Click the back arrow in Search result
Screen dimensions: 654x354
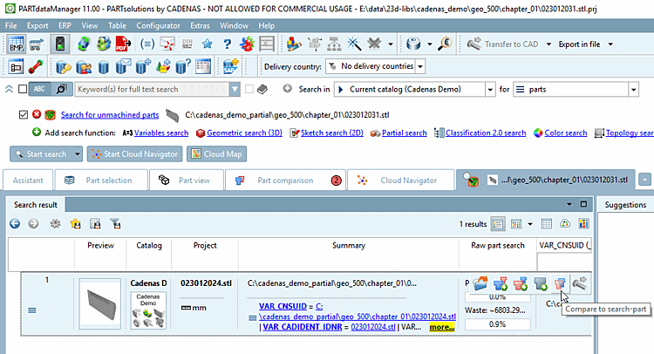point(15,224)
